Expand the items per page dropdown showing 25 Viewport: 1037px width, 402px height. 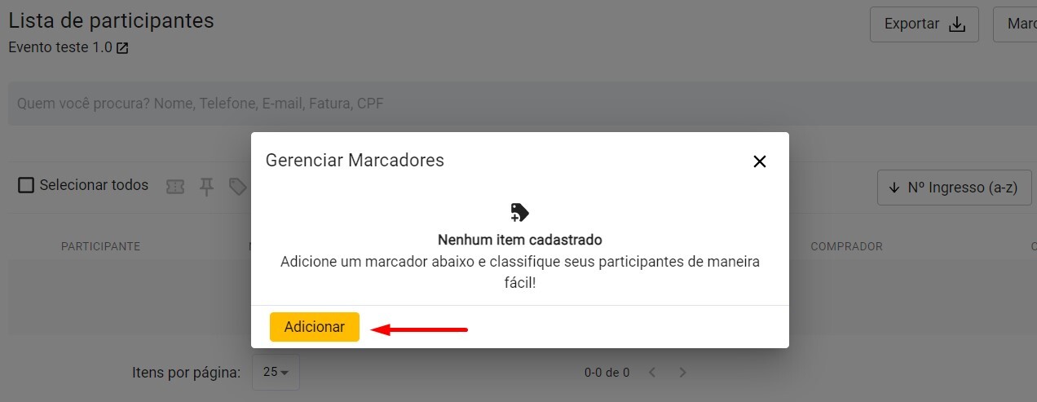click(x=276, y=373)
